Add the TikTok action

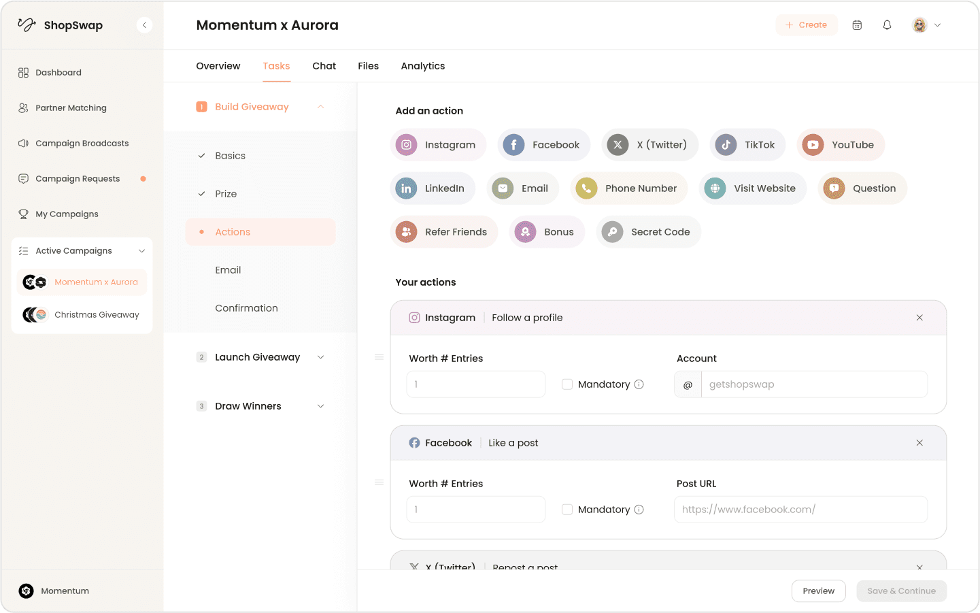click(747, 145)
